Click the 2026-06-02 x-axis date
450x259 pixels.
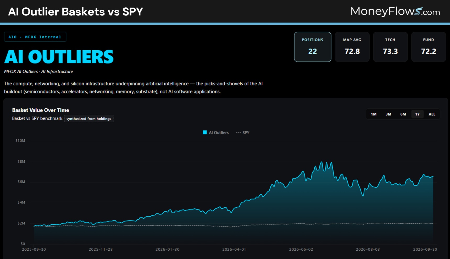tap(301, 249)
